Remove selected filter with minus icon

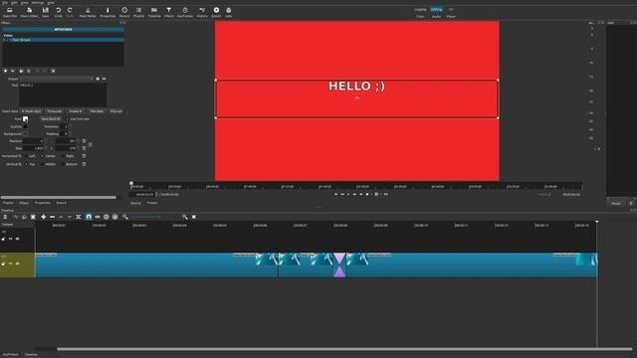click(x=13, y=71)
